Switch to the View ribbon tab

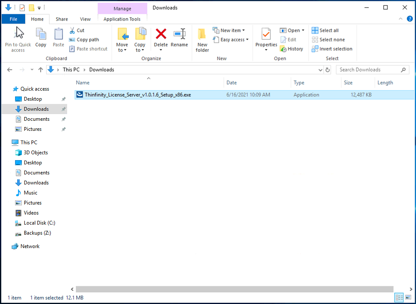tap(85, 19)
